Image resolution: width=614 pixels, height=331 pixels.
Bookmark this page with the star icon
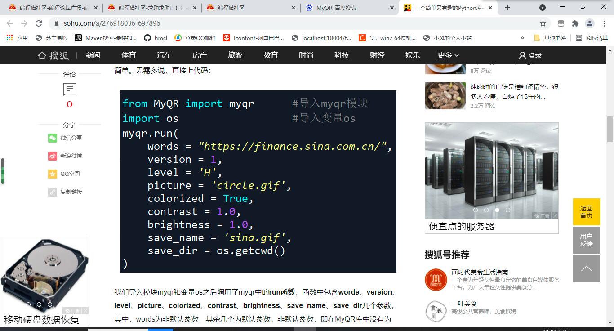tap(543, 23)
